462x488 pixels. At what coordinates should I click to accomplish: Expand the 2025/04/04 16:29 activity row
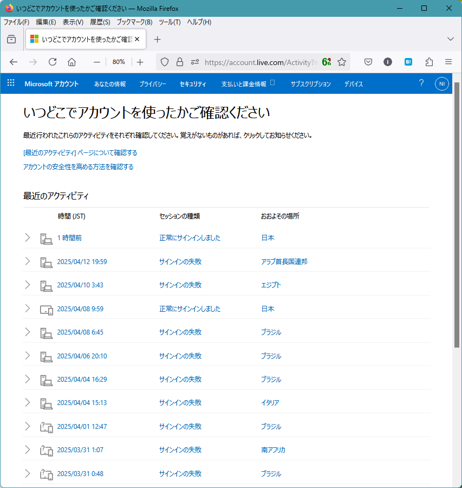point(28,379)
